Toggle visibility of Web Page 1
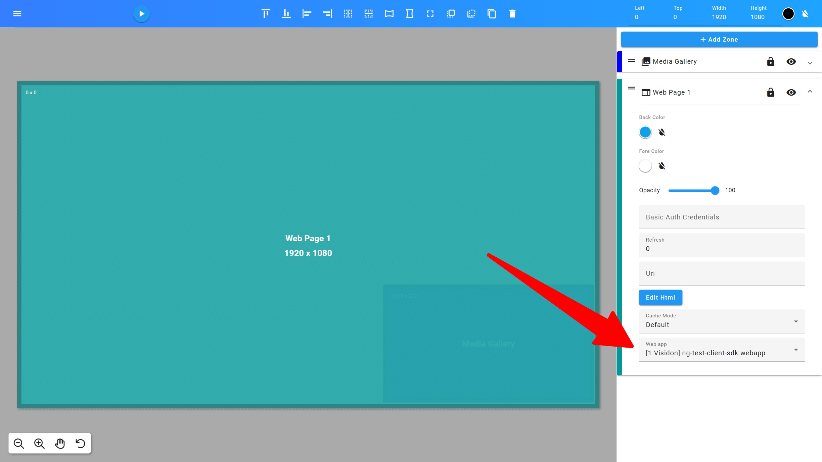This screenshot has width=822, height=462. click(x=791, y=92)
